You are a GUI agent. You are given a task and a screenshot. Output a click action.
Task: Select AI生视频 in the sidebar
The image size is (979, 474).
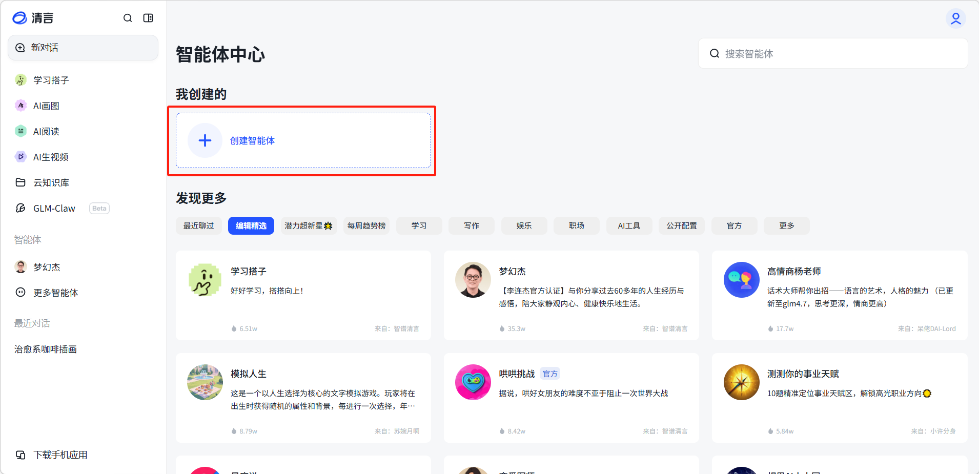[50, 157]
